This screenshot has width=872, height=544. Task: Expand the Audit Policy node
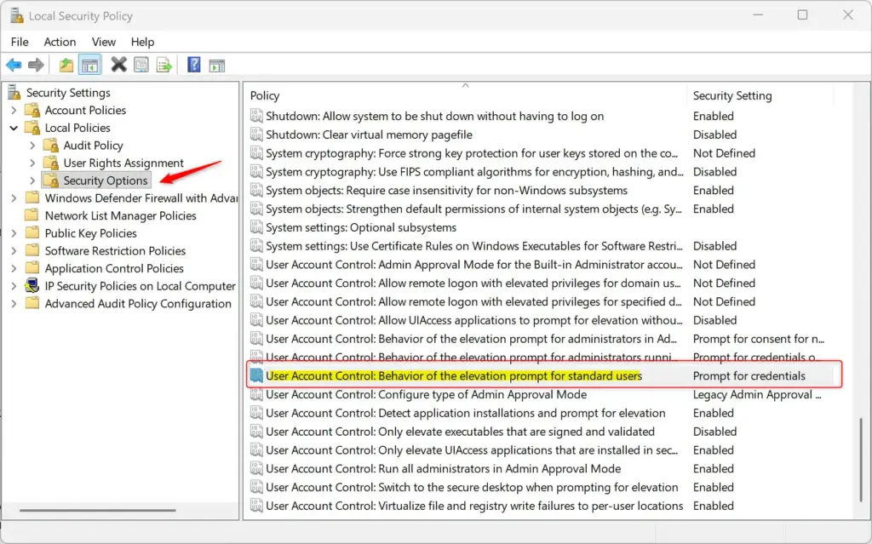32,146
